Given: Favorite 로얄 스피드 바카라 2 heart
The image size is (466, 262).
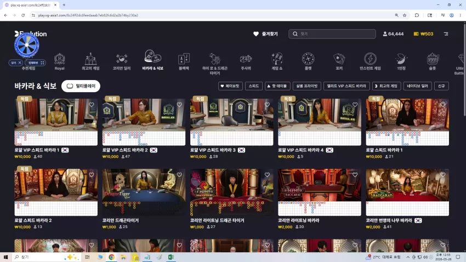Looking at the screenshot, I should (91, 175).
